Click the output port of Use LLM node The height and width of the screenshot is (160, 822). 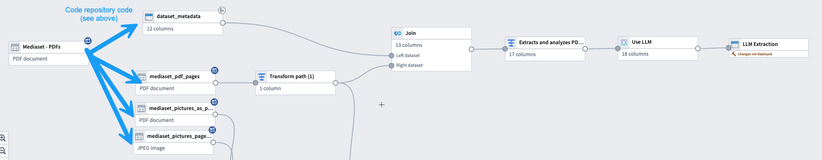pos(698,49)
